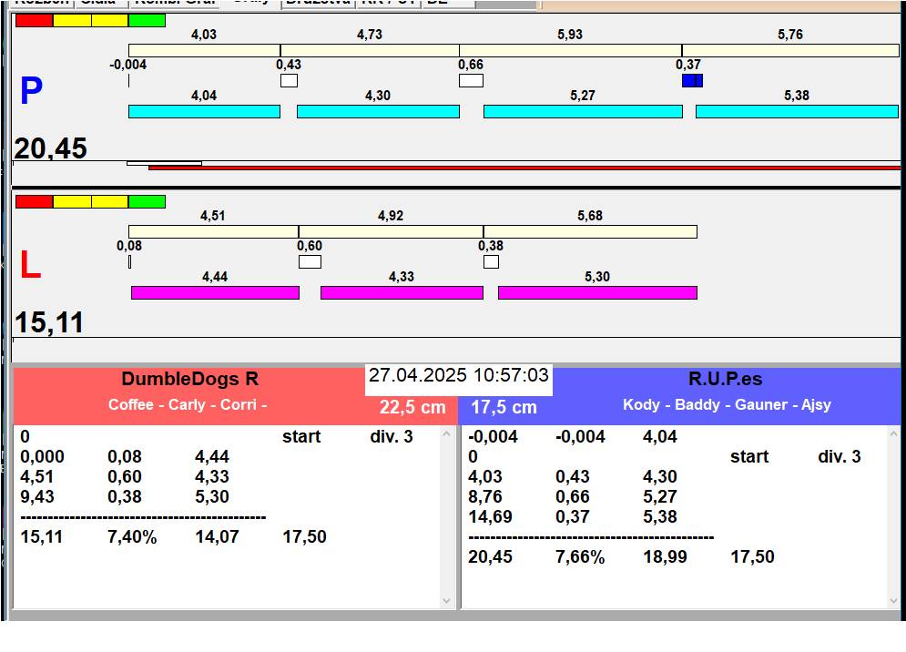Click the 27.04.2025 10:57:03 timestamp field
Image resolution: width=906 pixels, height=652 pixels.
click(x=459, y=375)
